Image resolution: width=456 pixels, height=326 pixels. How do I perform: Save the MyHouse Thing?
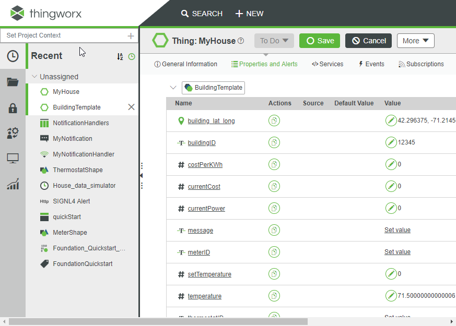(x=320, y=41)
